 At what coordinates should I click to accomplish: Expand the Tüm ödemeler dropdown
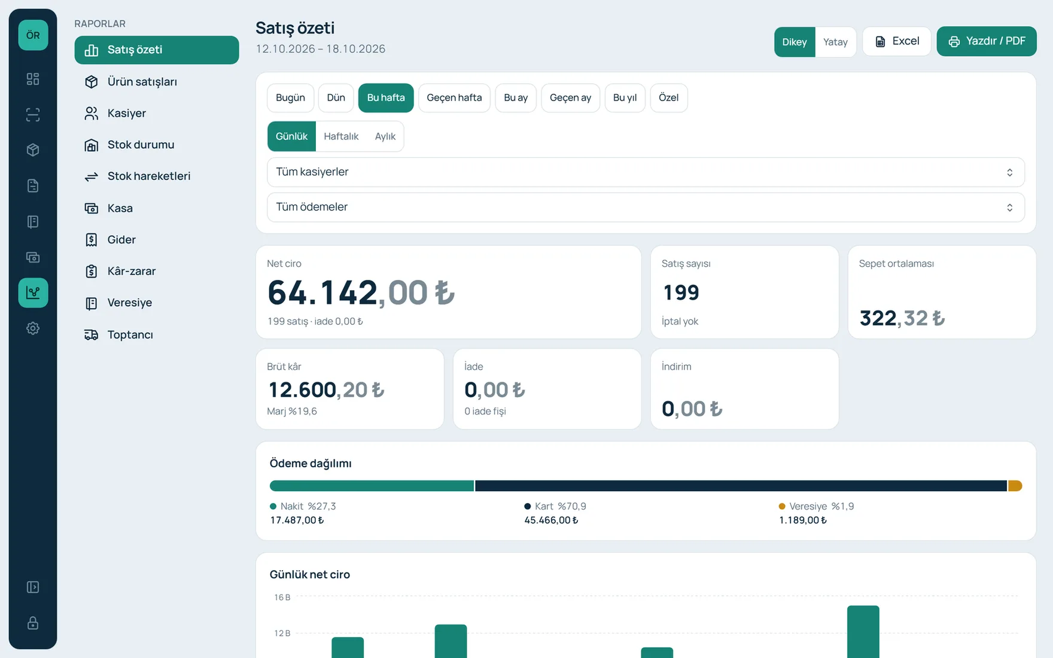(x=646, y=207)
